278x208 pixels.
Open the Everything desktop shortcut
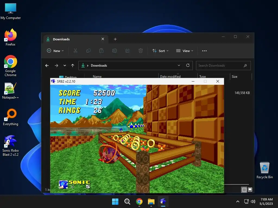coord(11,117)
